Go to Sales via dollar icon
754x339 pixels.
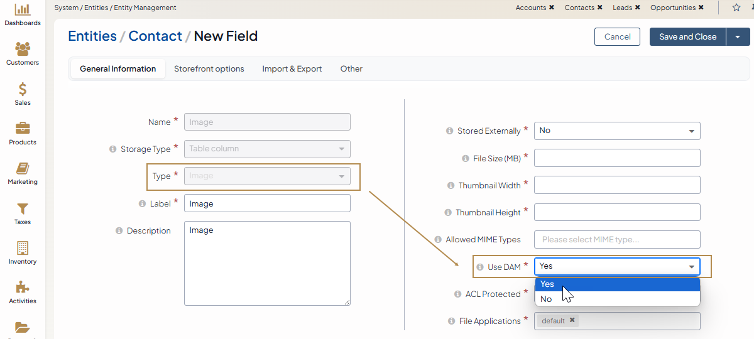point(23,89)
